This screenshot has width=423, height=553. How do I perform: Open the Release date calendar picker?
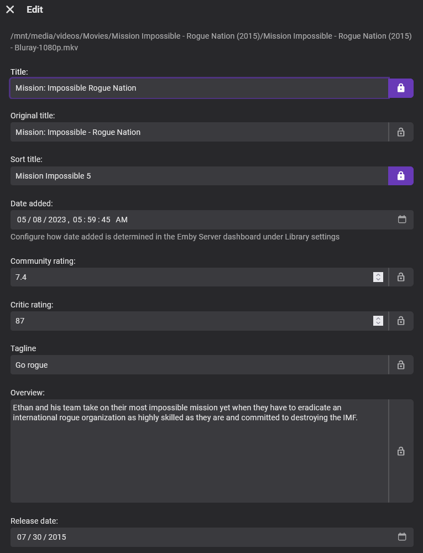(x=402, y=537)
